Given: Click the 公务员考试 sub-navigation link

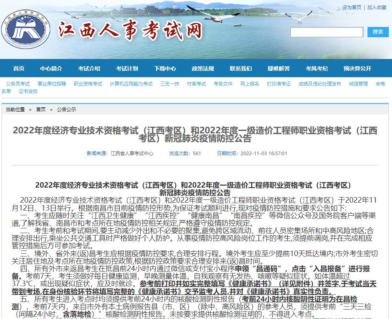Looking at the screenshot, I should point(18,84).
